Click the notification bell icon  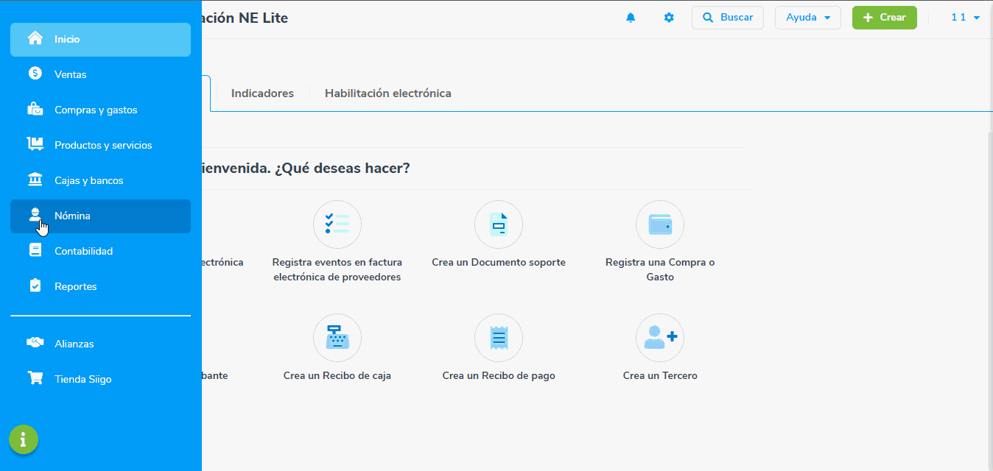point(631,18)
